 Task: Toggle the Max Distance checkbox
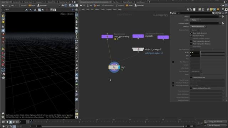[173, 62]
